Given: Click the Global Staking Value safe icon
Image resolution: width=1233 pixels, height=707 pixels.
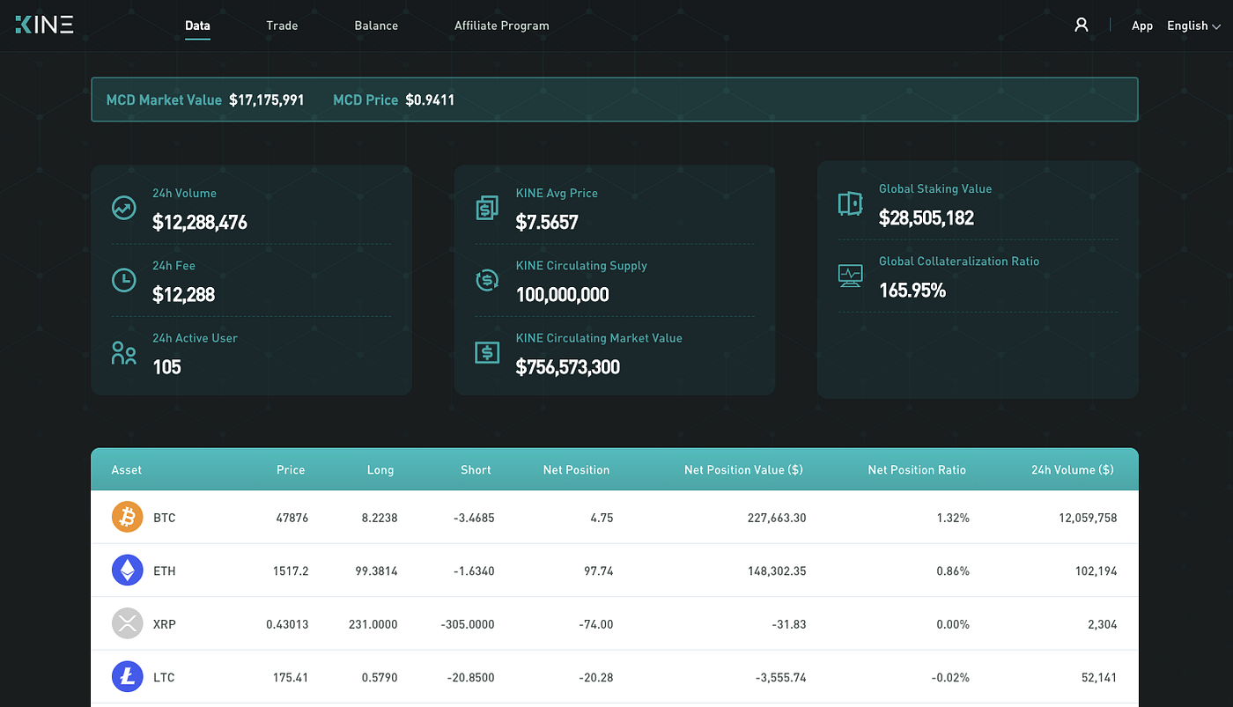Looking at the screenshot, I should tap(850, 203).
